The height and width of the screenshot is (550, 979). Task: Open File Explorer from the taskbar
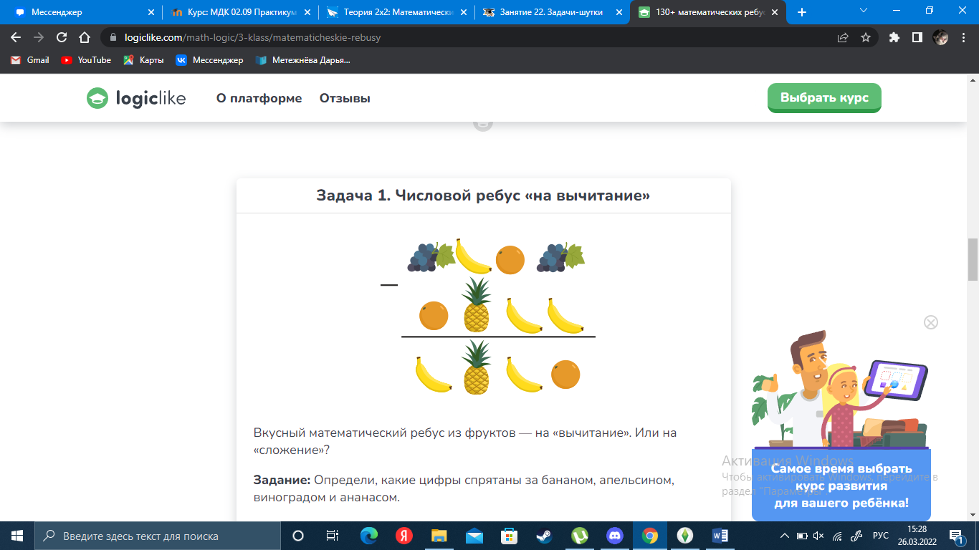(x=439, y=535)
